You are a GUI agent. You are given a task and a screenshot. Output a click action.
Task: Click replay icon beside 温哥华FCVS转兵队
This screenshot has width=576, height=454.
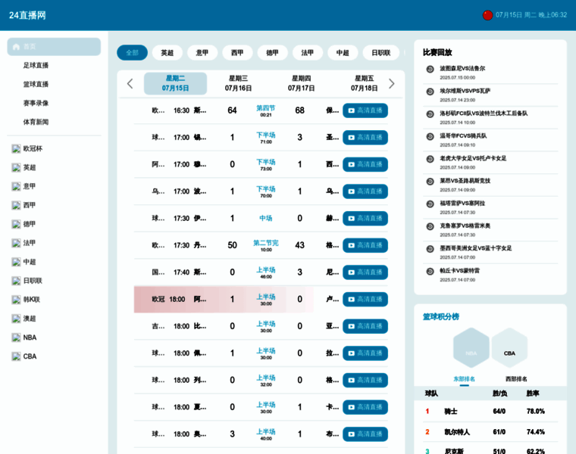[430, 136]
